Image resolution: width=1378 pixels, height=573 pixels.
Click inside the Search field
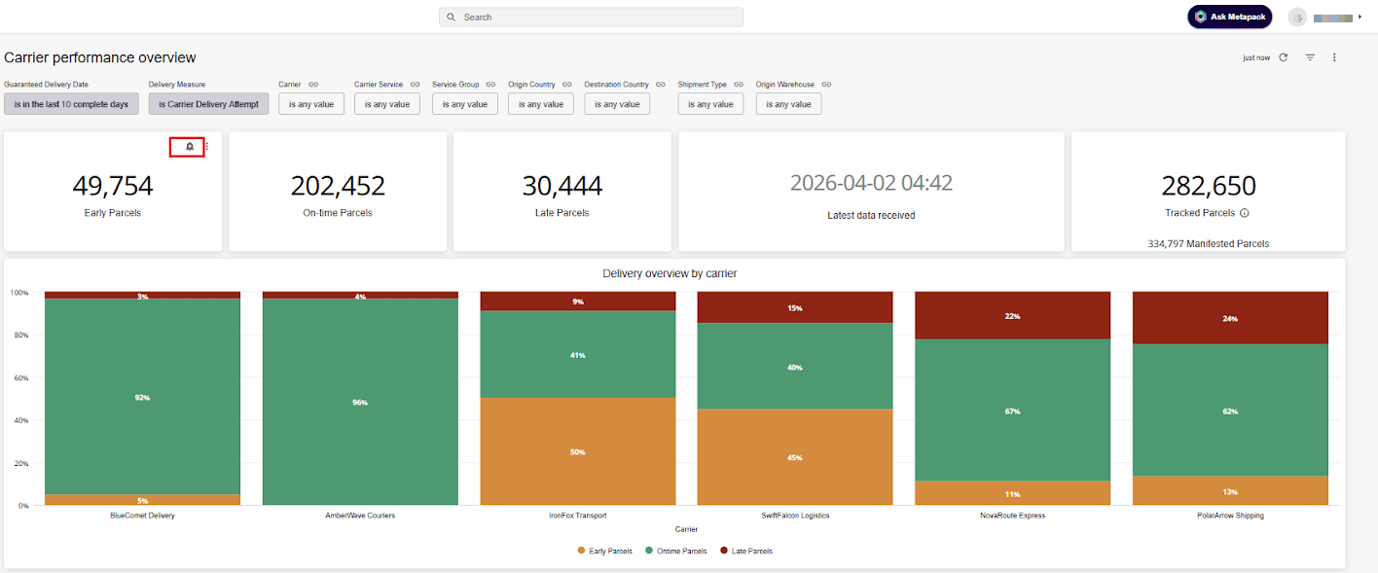pyautogui.click(x=591, y=17)
